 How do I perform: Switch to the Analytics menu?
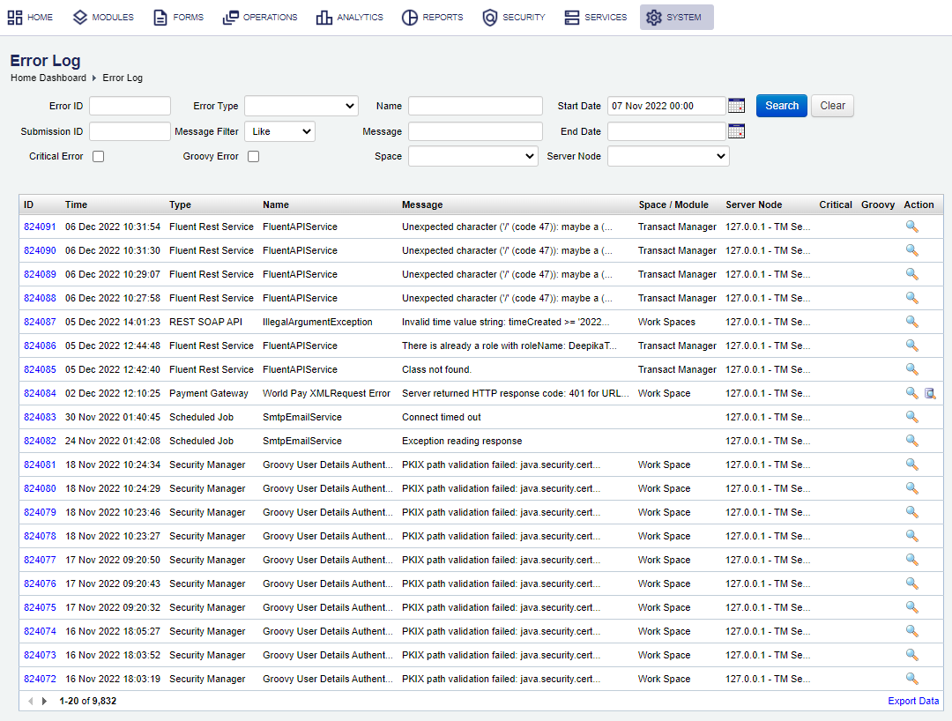(x=350, y=18)
